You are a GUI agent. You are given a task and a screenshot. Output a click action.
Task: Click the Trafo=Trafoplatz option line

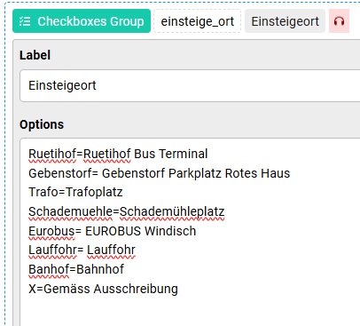coord(75,193)
